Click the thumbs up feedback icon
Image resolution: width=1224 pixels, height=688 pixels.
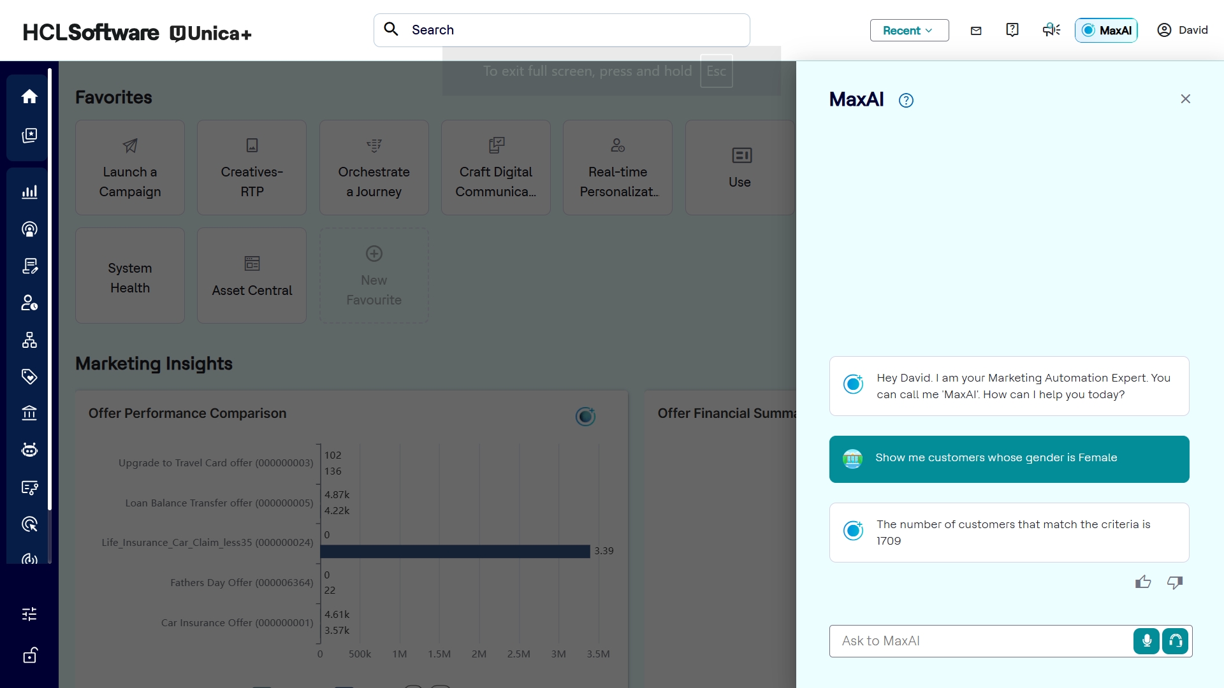point(1143,582)
